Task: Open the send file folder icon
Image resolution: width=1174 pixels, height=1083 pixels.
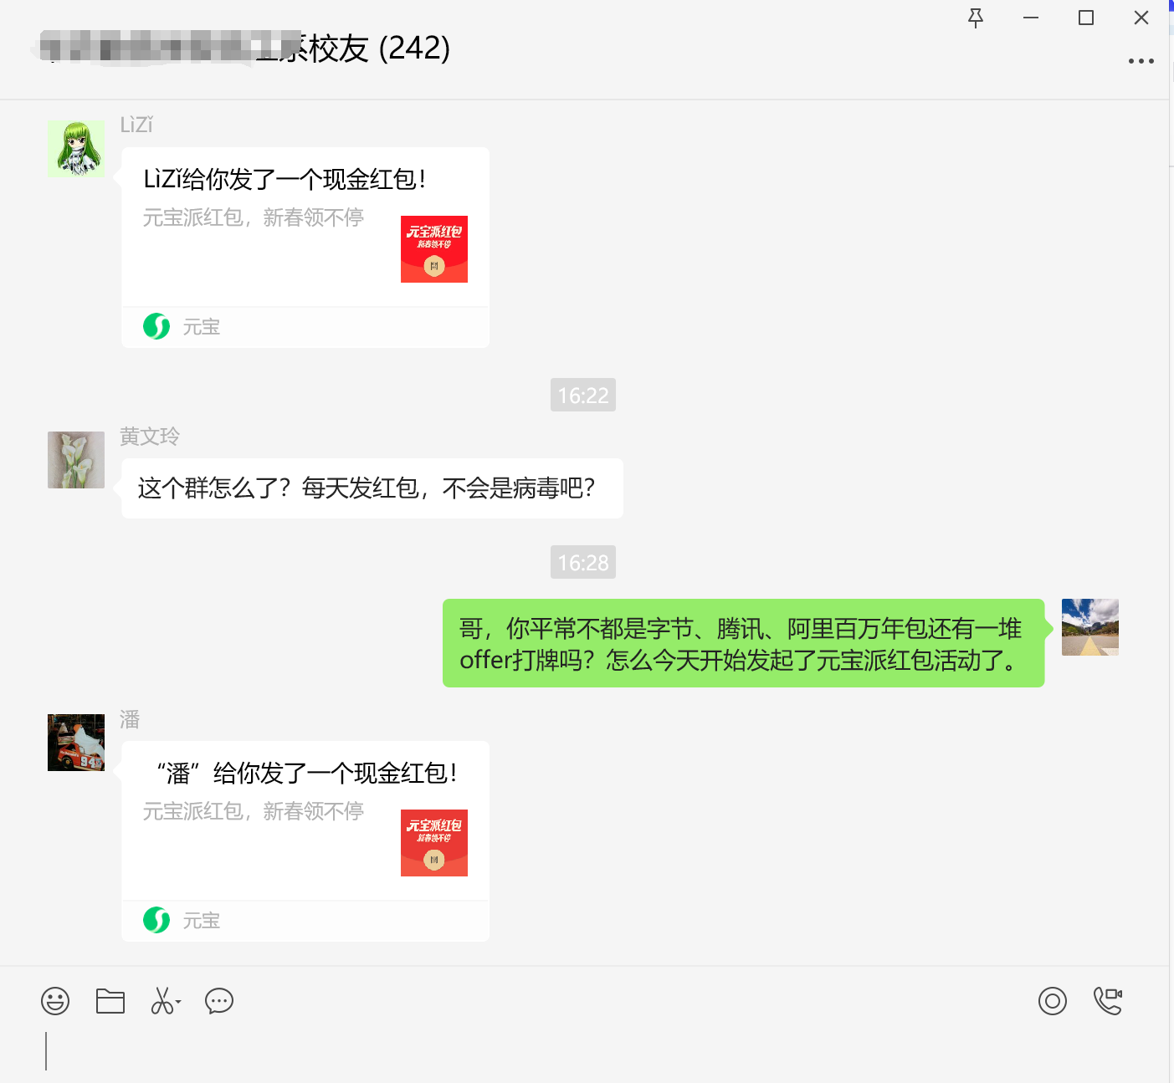Action: [110, 1001]
